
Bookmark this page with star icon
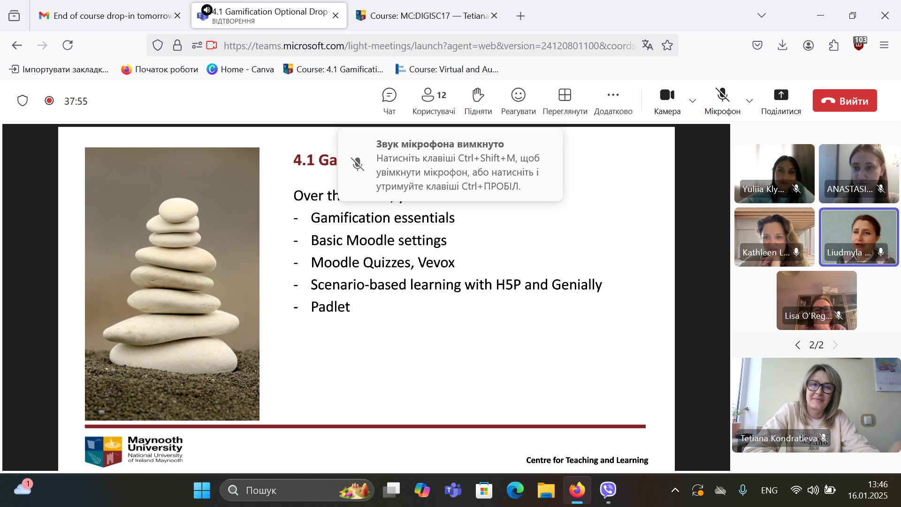tap(667, 46)
